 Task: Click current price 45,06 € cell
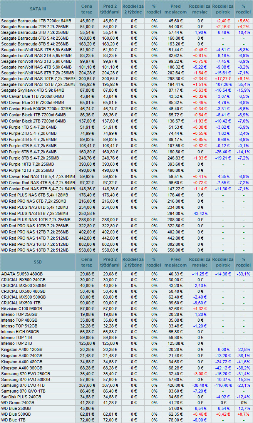point(87,408)
